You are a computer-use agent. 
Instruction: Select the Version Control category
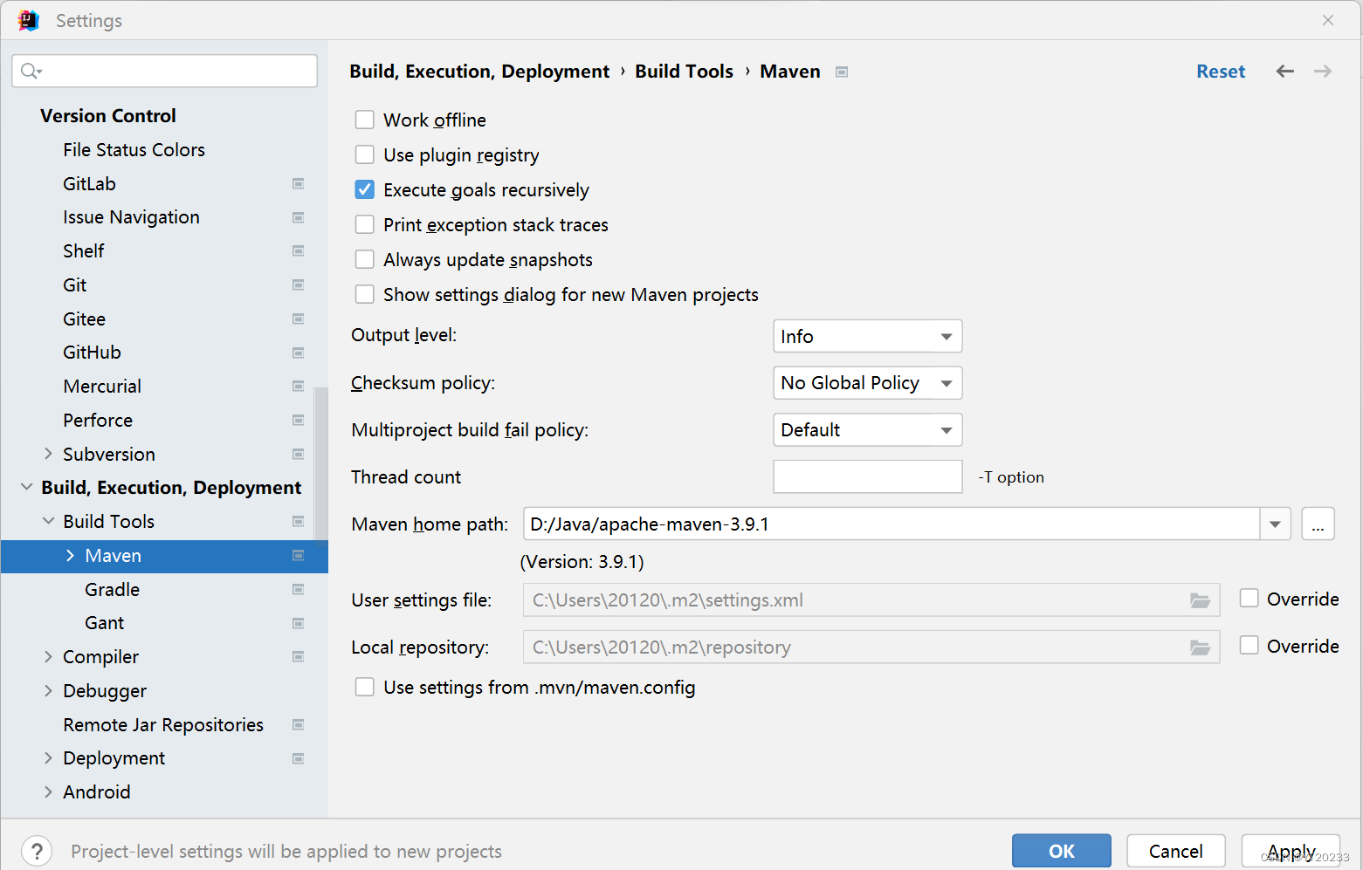[108, 116]
